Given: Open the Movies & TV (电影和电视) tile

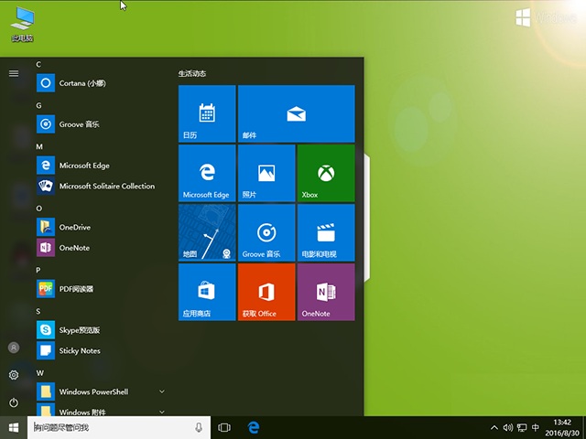Looking at the screenshot, I should click(x=325, y=232).
